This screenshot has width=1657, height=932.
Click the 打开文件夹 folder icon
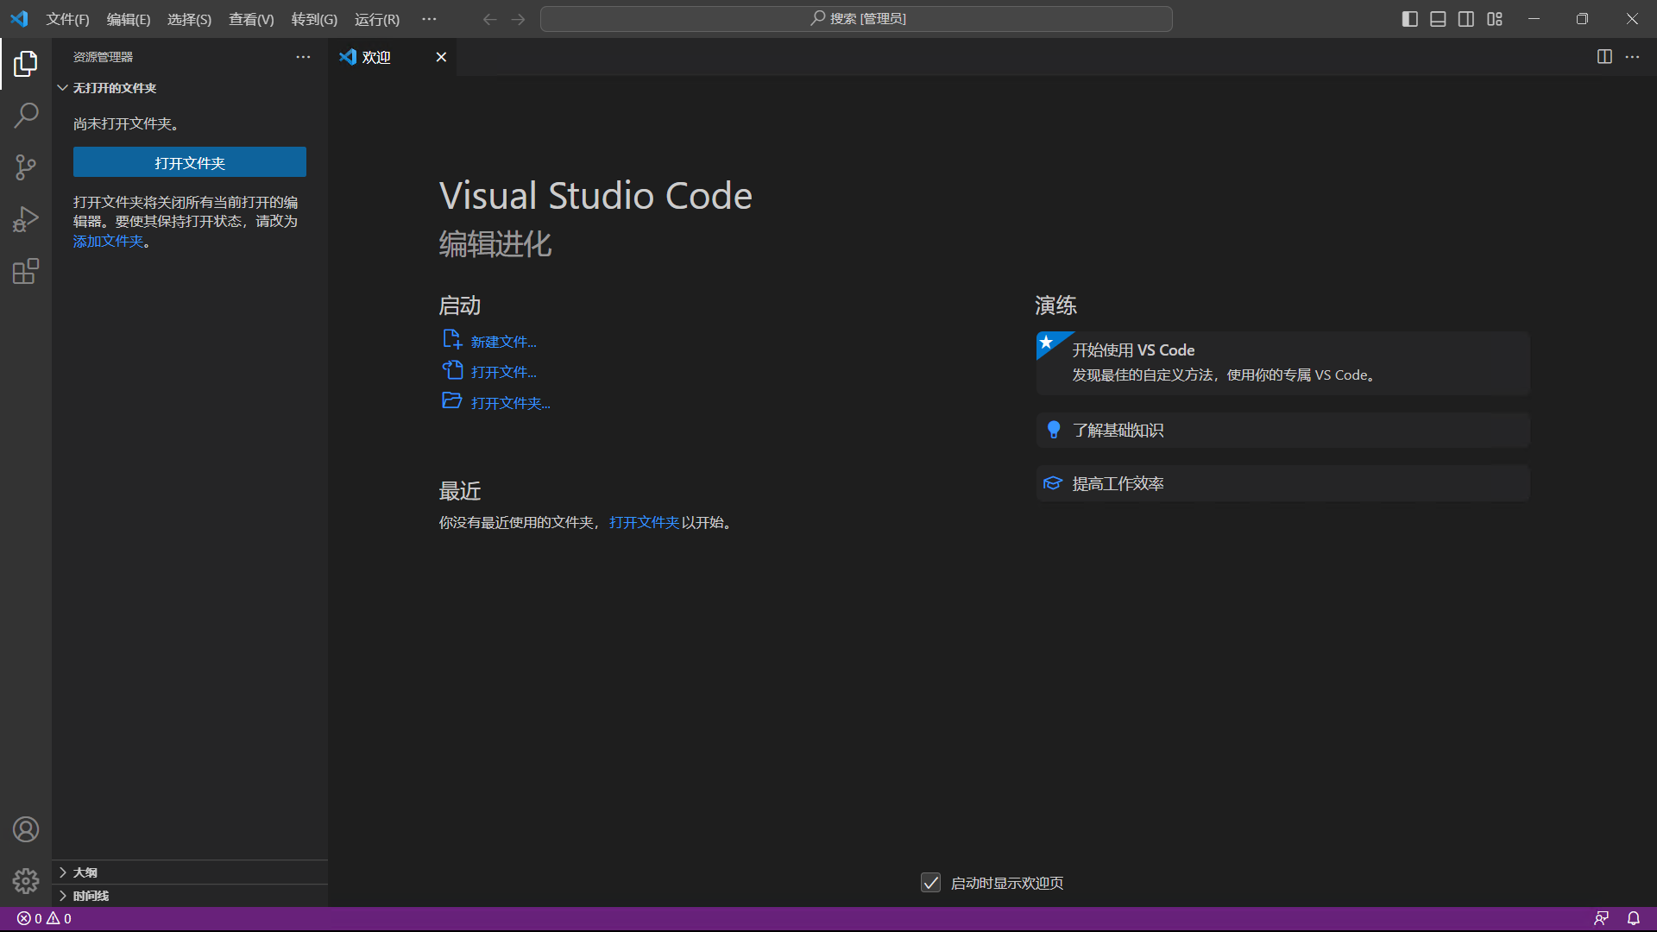(x=452, y=401)
